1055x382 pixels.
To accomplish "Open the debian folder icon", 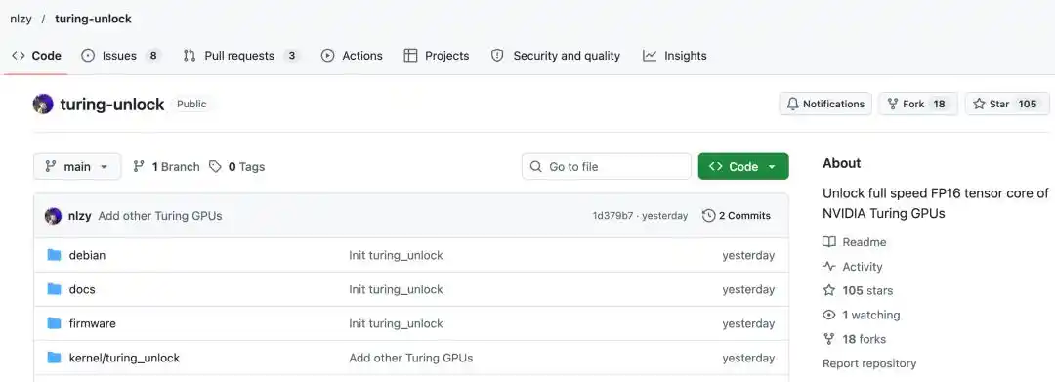I will (55, 255).
